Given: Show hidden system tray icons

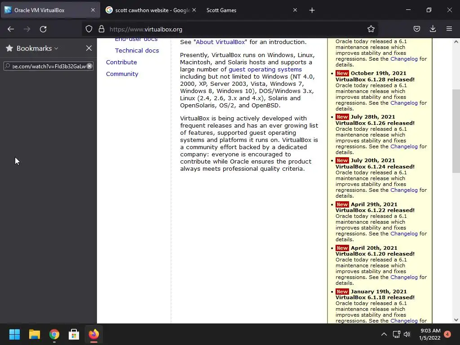Looking at the screenshot, I should click(384, 334).
